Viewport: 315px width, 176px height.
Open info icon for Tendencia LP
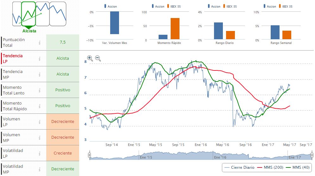click(x=40, y=58)
